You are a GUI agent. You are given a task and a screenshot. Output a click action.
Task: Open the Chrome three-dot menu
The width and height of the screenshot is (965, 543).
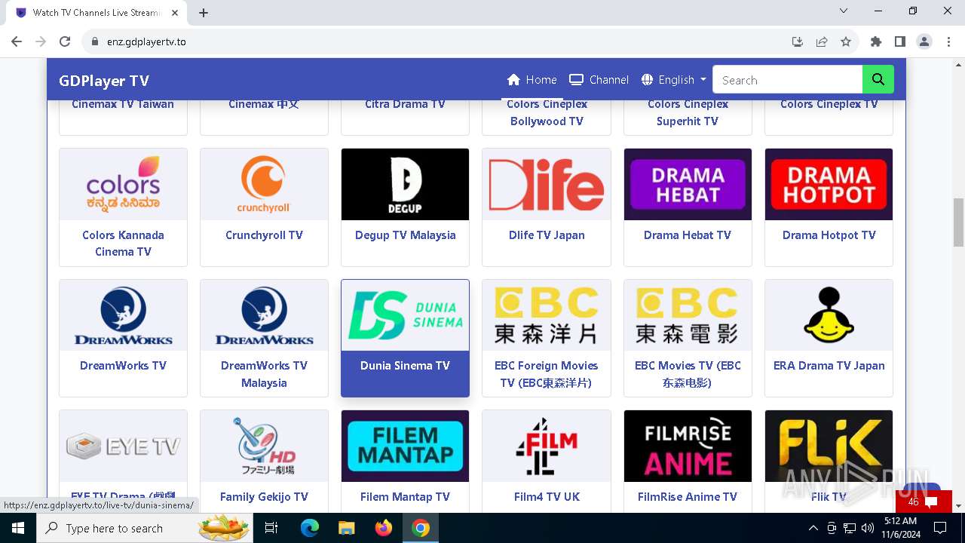pos(948,41)
